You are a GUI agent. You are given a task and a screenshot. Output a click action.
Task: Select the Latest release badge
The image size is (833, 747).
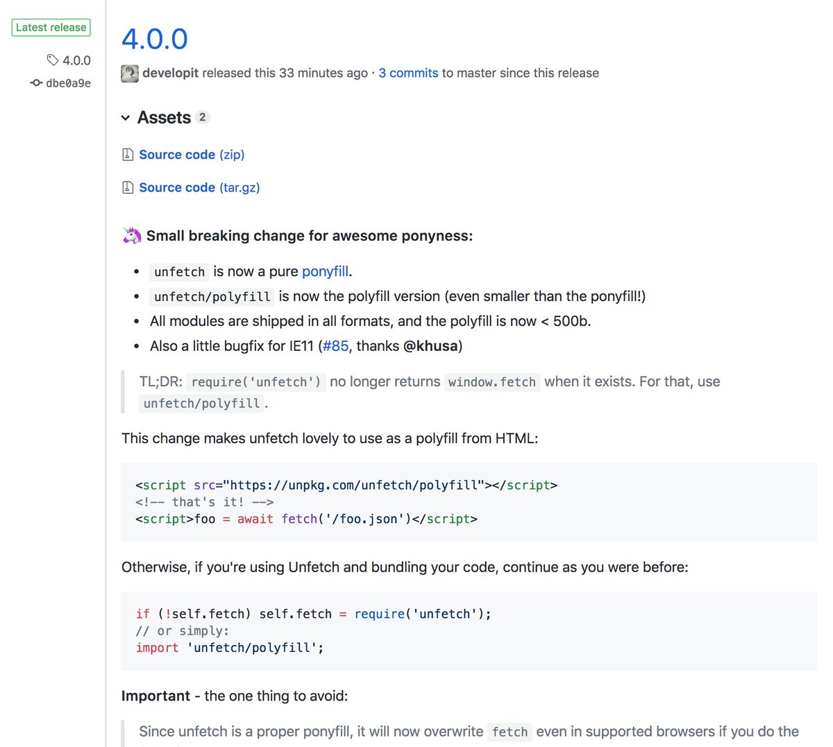(51, 27)
